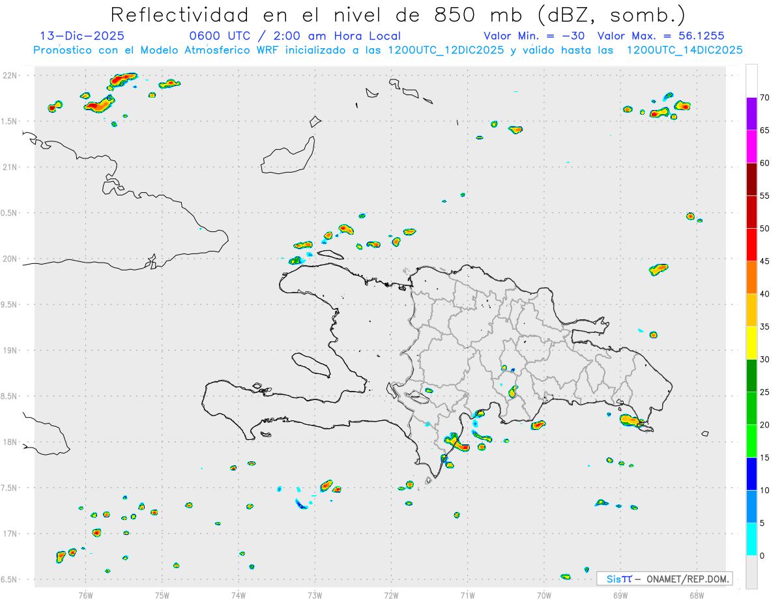Click the yellow 30–35 dBZ color band
Viewport: 782px width, 604px height.
pos(751,343)
